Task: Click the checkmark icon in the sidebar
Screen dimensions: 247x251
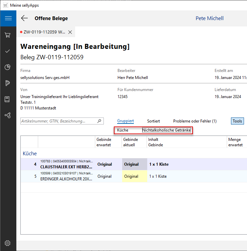Action: tap(8, 51)
